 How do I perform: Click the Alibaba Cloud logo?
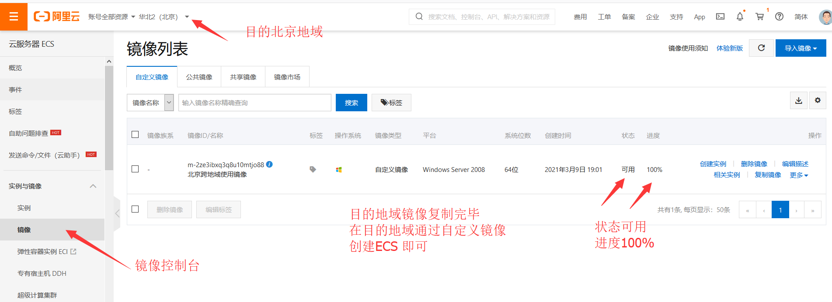tap(57, 17)
